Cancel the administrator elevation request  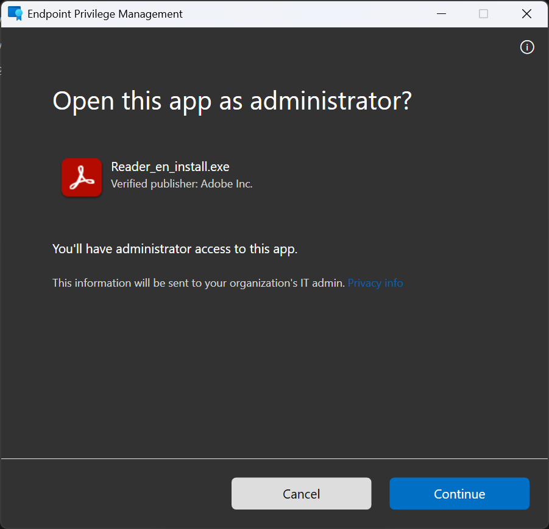pos(301,494)
